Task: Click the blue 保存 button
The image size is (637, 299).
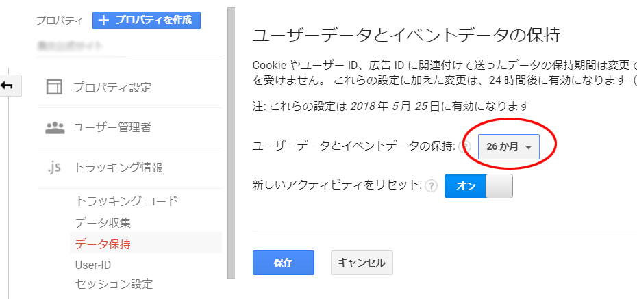Action: (x=283, y=263)
